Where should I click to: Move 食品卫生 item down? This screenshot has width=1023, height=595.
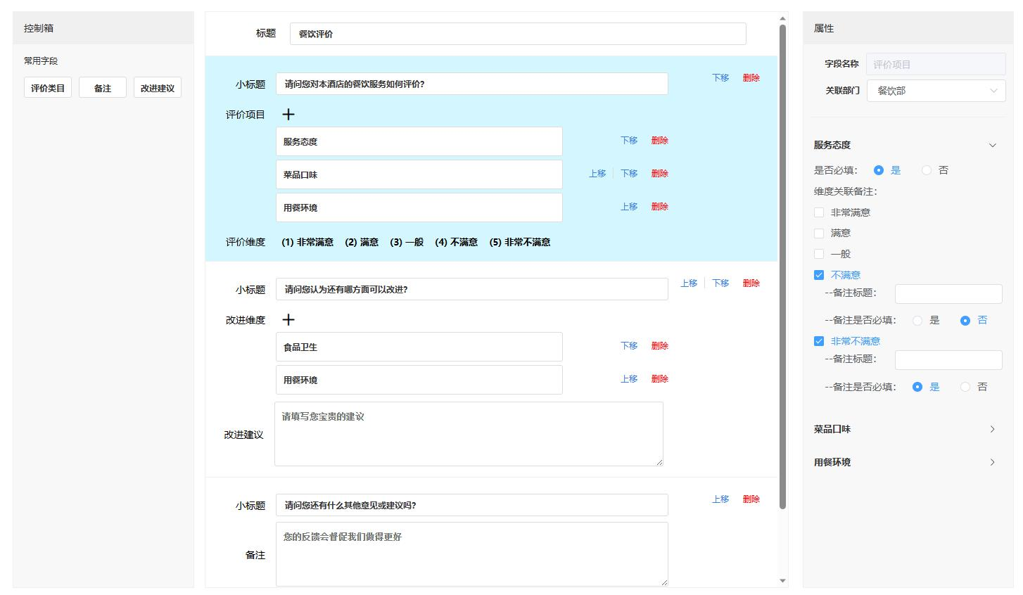tap(629, 346)
